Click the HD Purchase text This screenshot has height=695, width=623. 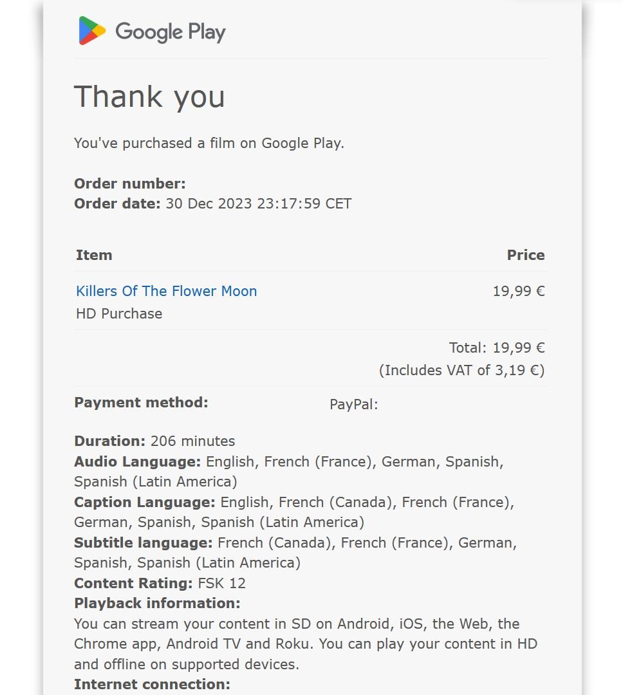tap(119, 313)
